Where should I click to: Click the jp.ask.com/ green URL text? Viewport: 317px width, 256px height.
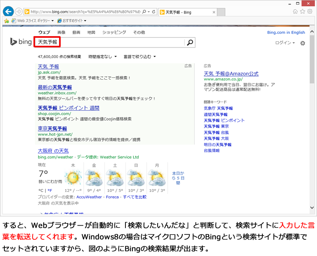point(49,72)
